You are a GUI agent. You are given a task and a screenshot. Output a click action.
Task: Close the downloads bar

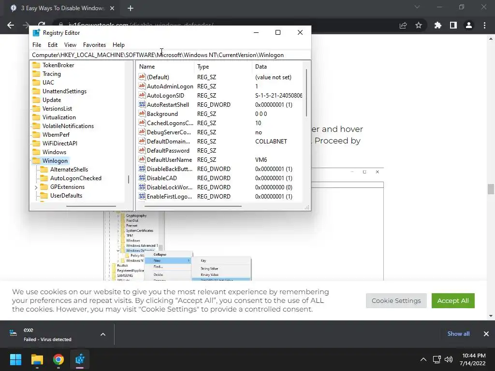pos(486,333)
